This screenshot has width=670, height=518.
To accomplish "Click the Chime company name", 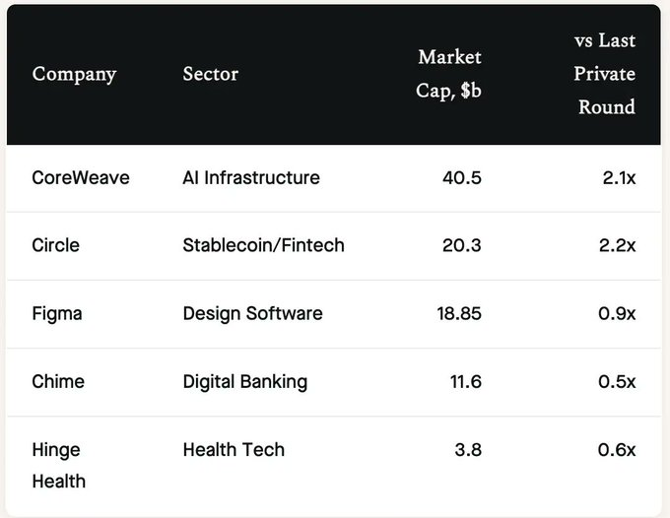I will [58, 381].
